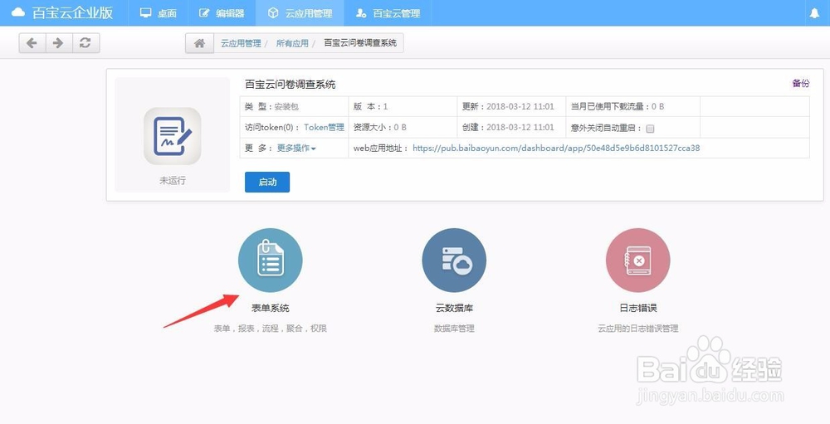Image resolution: width=830 pixels, height=424 pixels.
Task: Click the 备份 link
Action: (800, 83)
